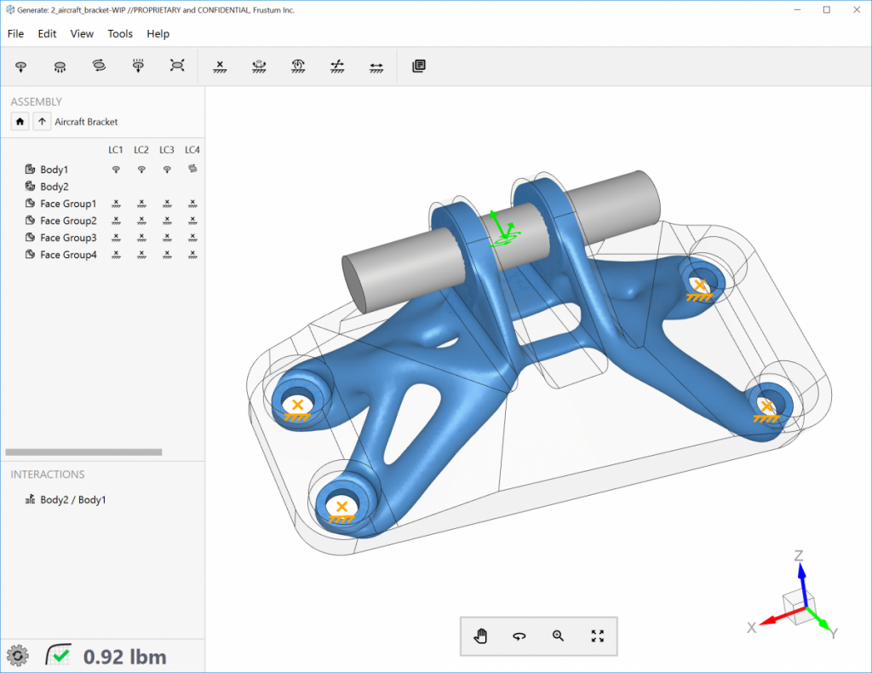872x673 pixels.
Task: Toggle Body1's load under the LC4 column
Action: click(192, 169)
